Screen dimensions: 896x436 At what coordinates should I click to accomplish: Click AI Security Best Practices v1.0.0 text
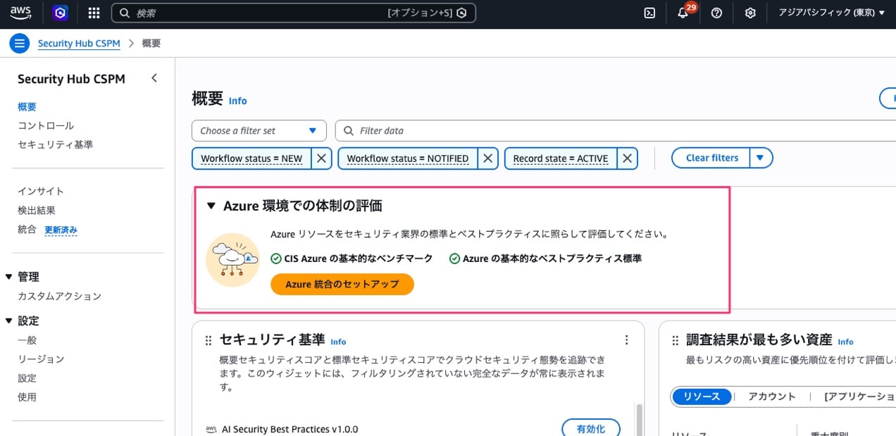[290, 429]
